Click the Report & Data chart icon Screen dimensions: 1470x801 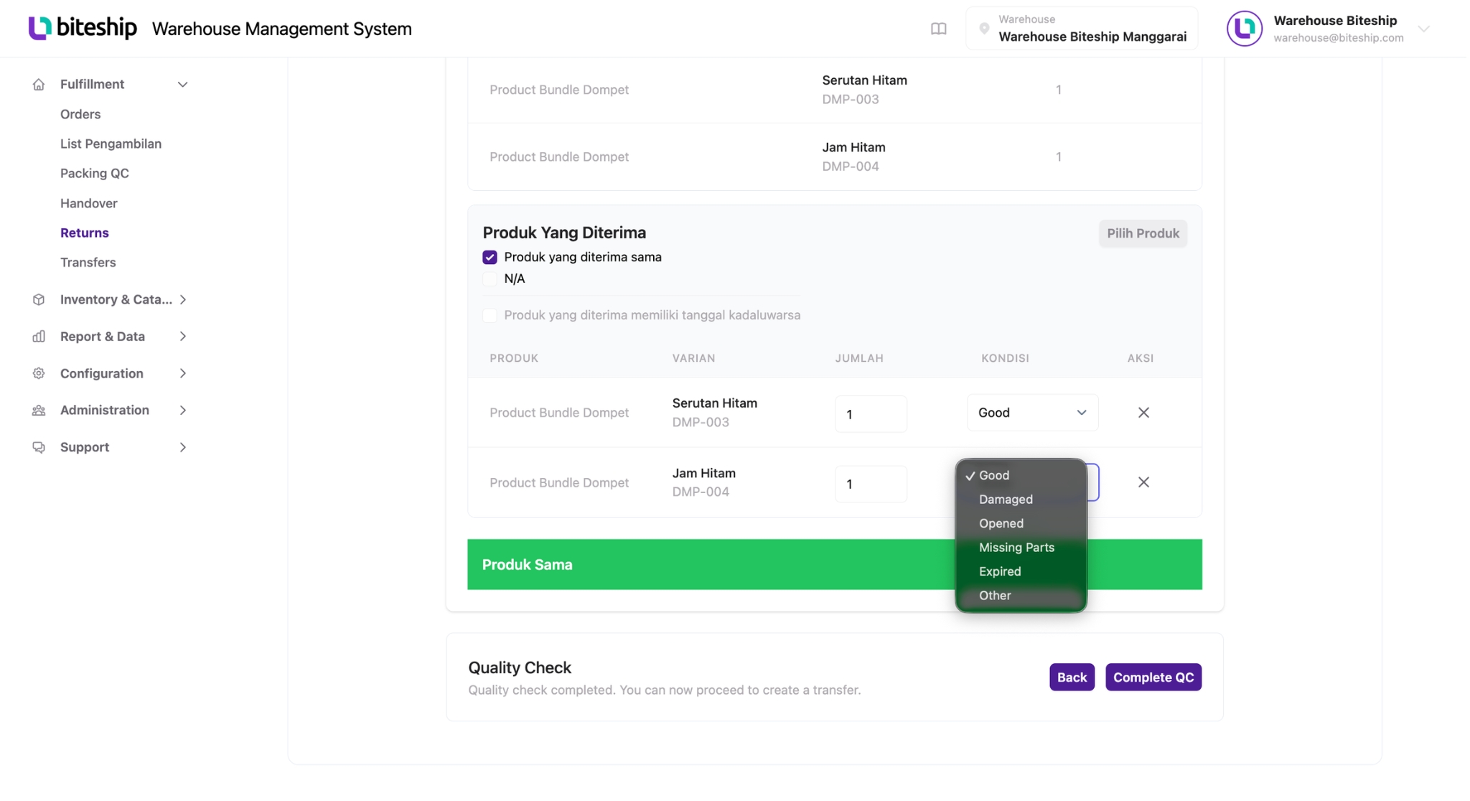39,337
